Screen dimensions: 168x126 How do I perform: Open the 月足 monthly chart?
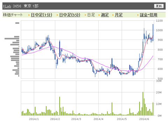point(119,15)
